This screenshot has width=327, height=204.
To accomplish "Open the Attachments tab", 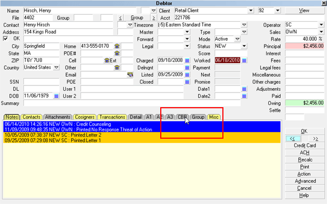I will click(x=58, y=117).
